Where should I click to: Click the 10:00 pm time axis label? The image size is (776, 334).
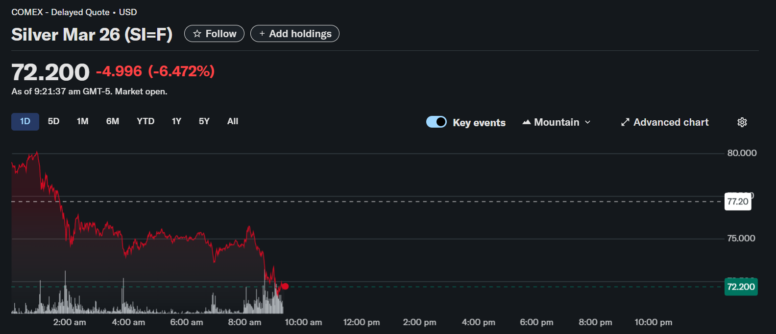[653, 322]
